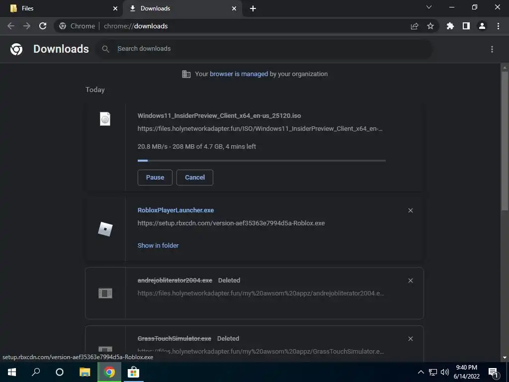Show RobloxPlayerLauncher in folder
The image size is (509, 382).
(x=158, y=246)
